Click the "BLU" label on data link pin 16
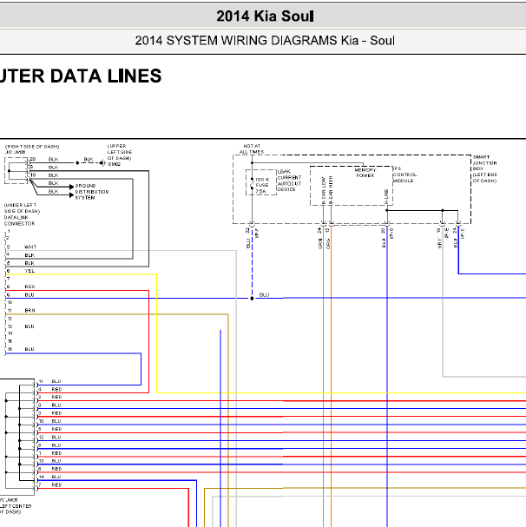 point(30,349)
